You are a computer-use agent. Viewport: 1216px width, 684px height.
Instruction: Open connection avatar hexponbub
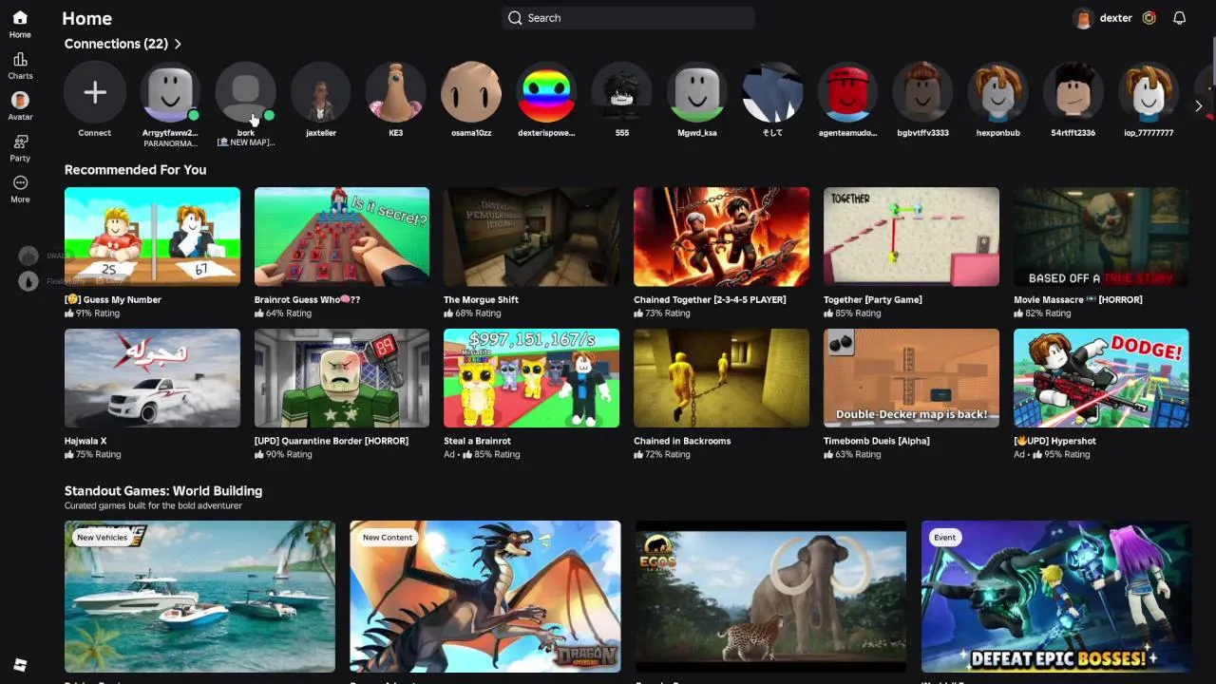pos(998,92)
